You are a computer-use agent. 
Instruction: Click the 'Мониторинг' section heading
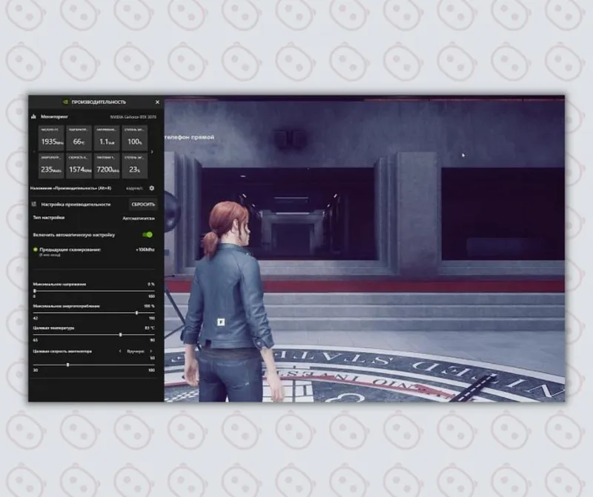tap(54, 116)
